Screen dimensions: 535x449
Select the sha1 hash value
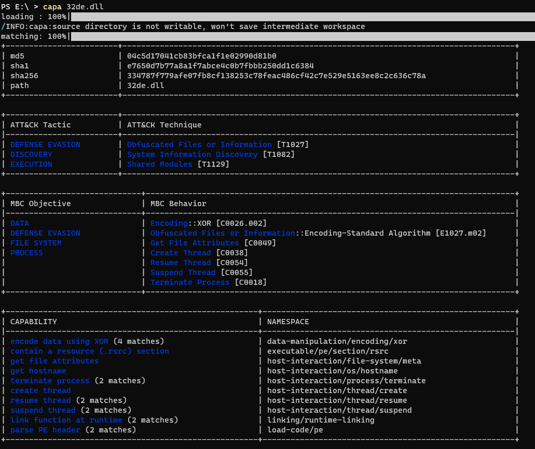coord(221,66)
